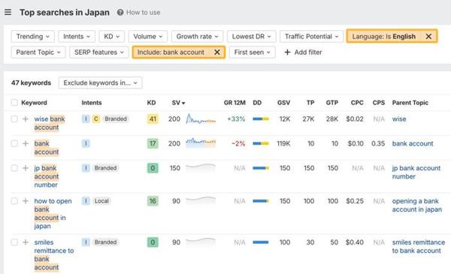Screen dimensions: 451x274
Task: Click the DD bar for bank account row
Action: pos(261,143)
